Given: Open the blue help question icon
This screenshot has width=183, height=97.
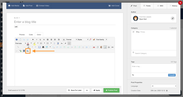Looking at the screenshot, I should click(x=17, y=39).
